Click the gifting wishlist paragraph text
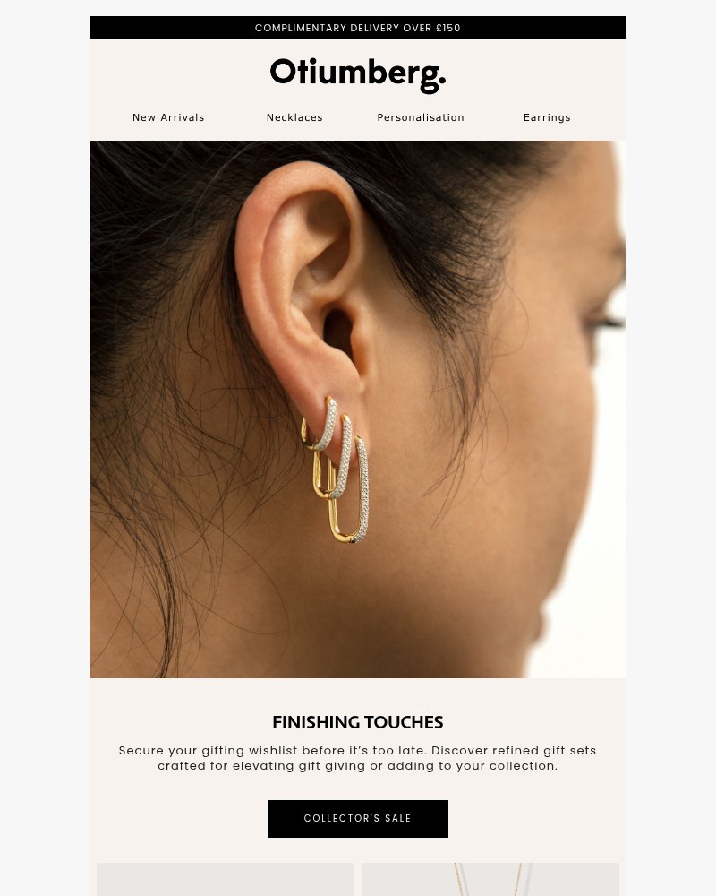The image size is (716, 896). coord(357,758)
